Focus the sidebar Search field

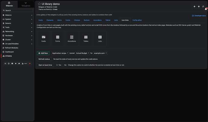tap(17, 11)
